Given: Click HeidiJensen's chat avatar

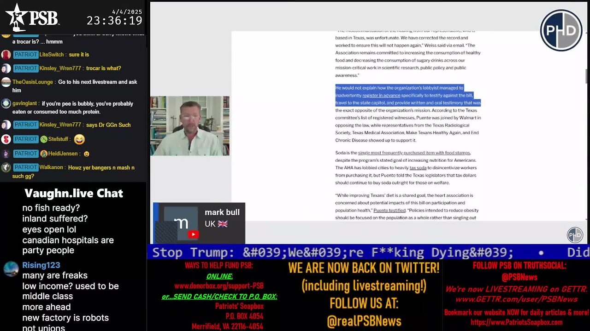Looking at the screenshot, I should [x=6, y=154].
